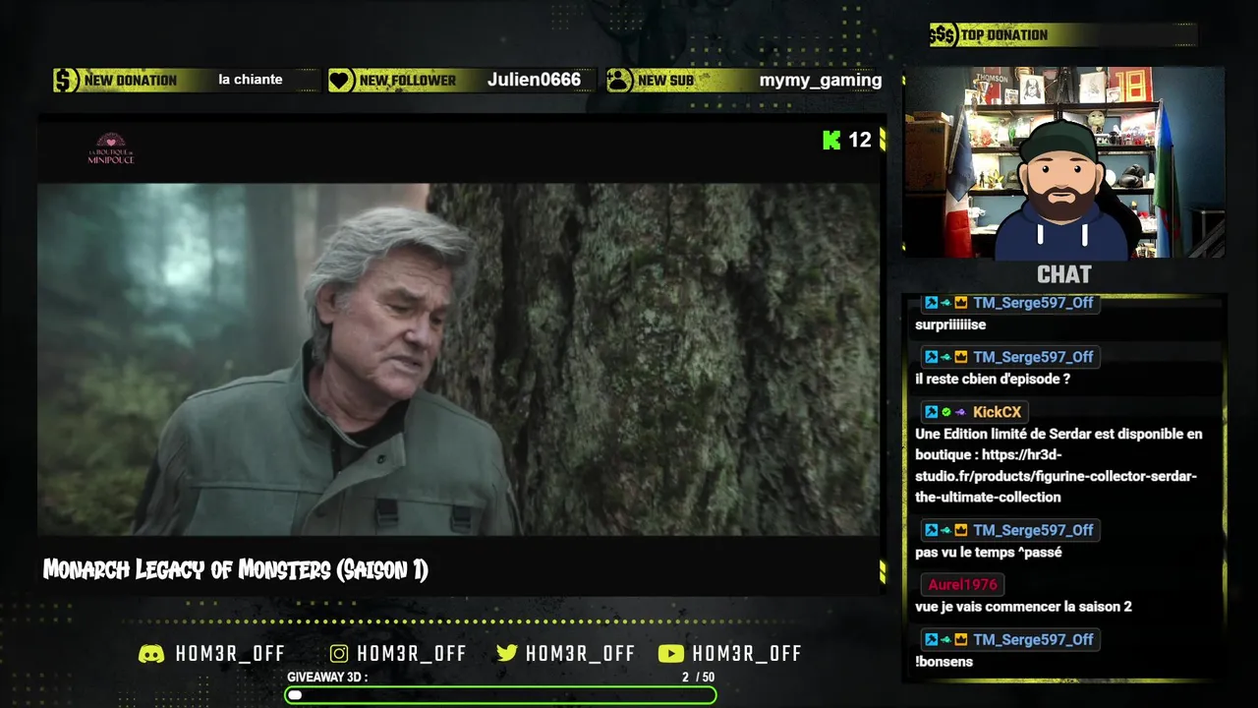Image resolution: width=1258 pixels, height=708 pixels.
Task: Click TM_Serge597_Off name above 'pas vu le temps'
Action: coord(1033,530)
